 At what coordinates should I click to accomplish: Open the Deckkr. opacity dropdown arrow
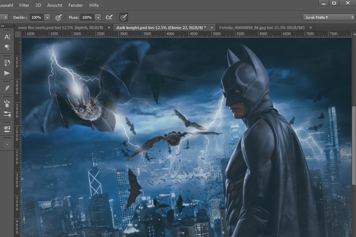click(x=47, y=17)
